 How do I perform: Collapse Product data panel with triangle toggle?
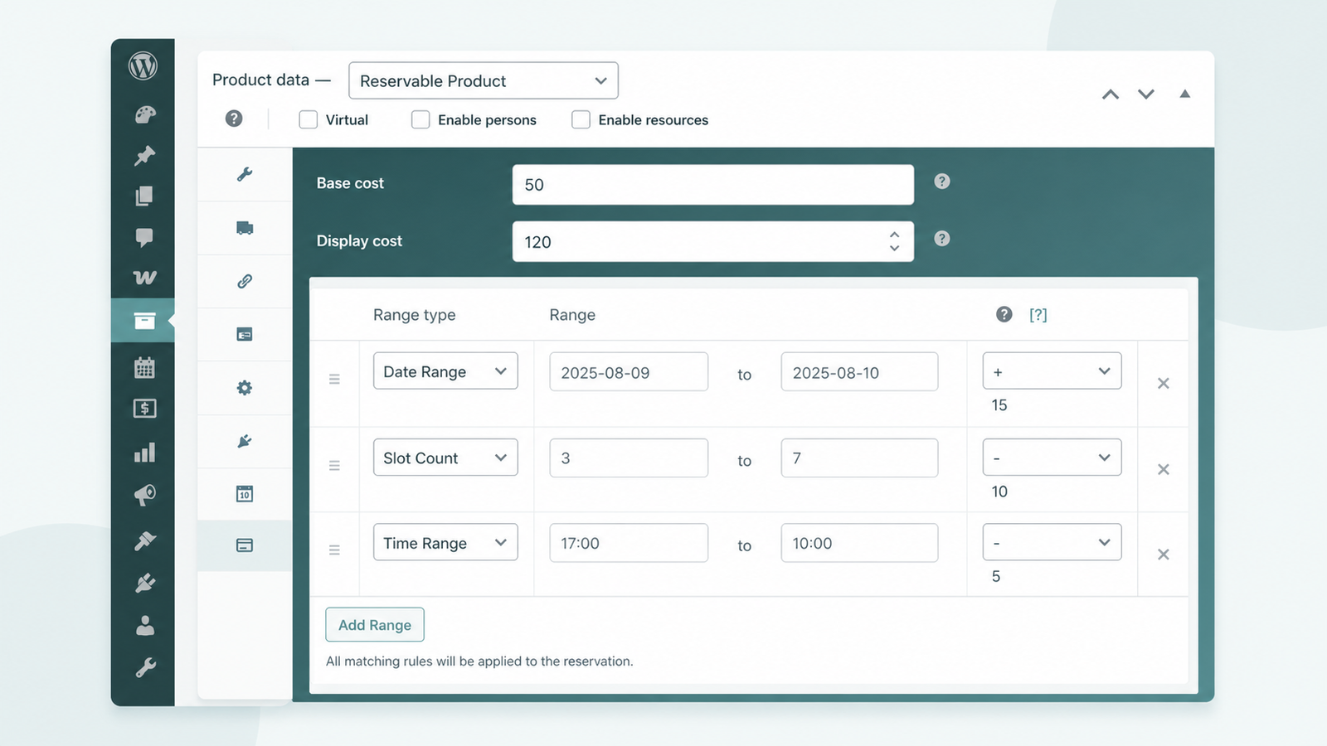pos(1185,94)
